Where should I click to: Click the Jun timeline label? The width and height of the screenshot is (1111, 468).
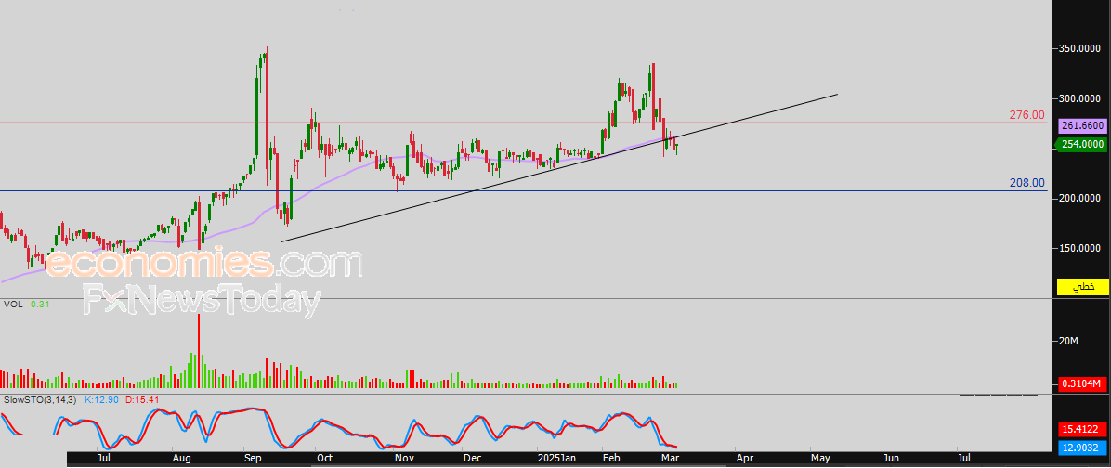pyautogui.click(x=891, y=460)
